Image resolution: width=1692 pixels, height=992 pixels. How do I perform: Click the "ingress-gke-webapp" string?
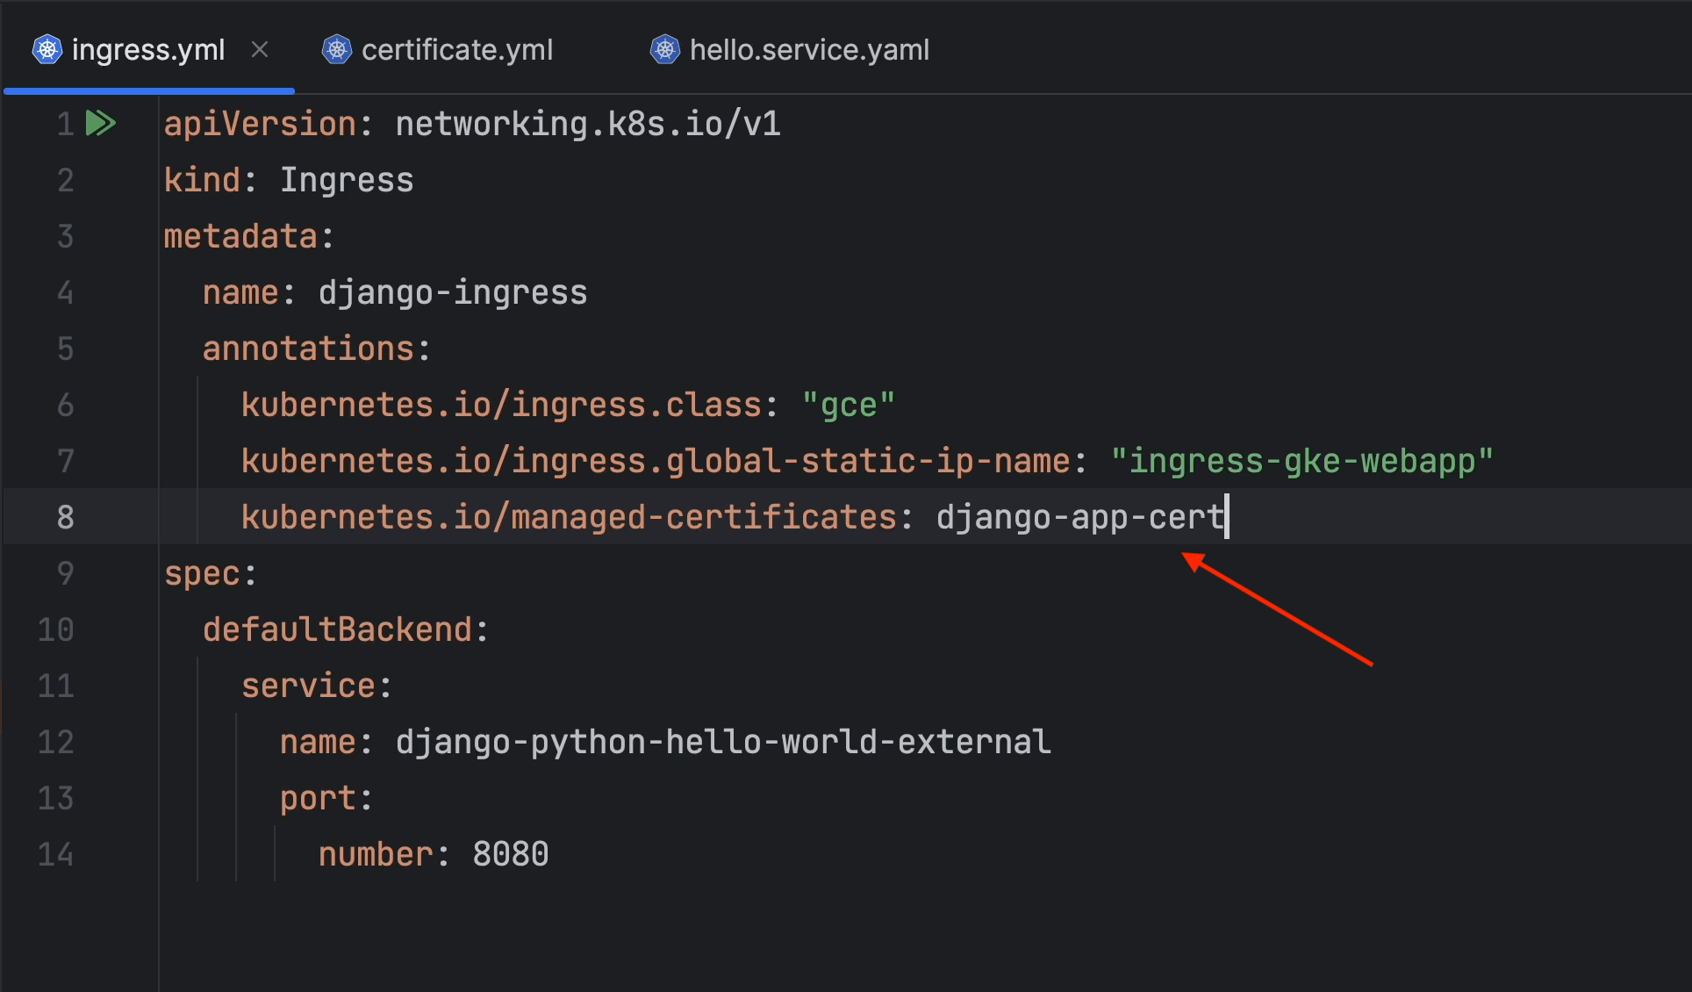[1301, 461]
